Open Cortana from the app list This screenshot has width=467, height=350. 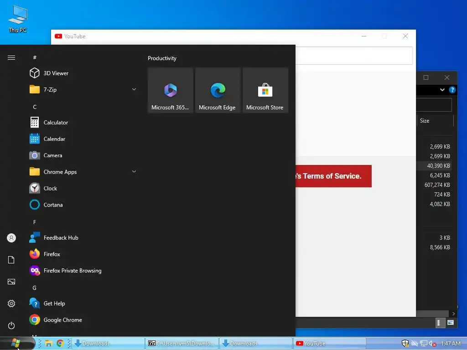[x=83, y=205]
